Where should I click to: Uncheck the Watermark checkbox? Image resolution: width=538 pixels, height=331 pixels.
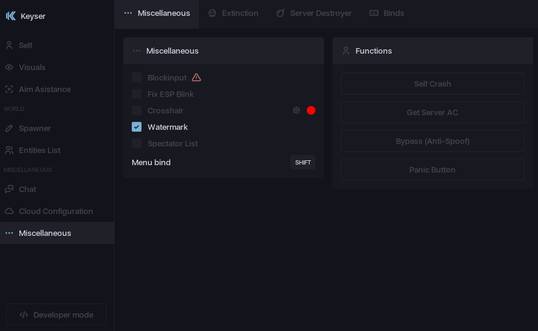(x=137, y=127)
